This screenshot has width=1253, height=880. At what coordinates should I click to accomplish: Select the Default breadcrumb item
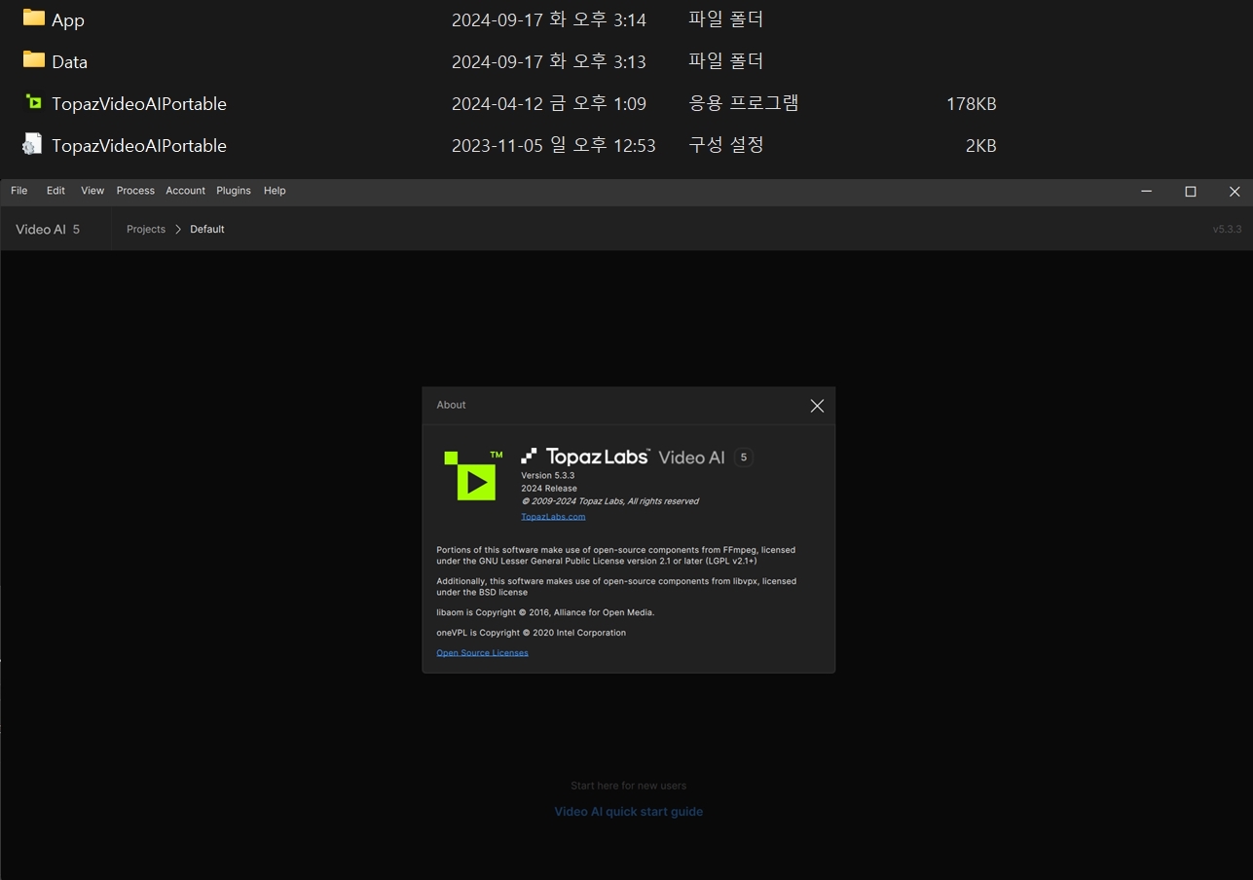click(207, 230)
